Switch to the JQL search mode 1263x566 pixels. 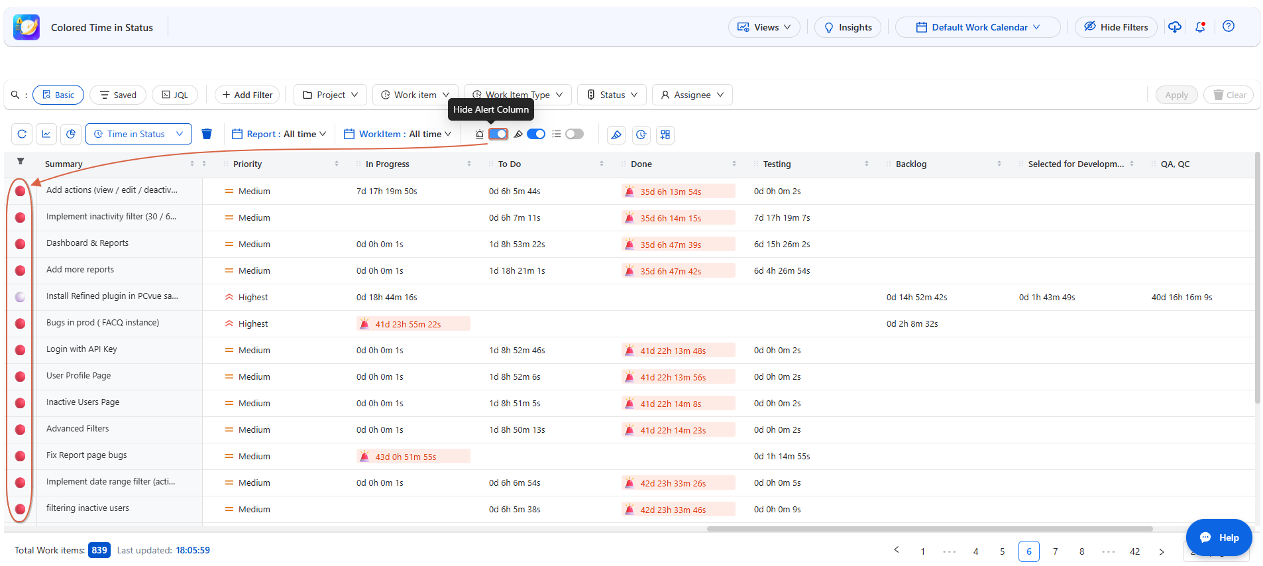175,95
